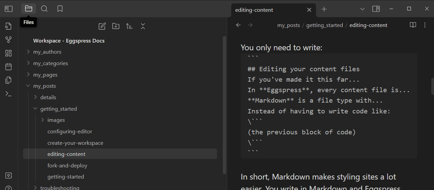434x190 pixels.
Task: Maximize the Obsidian window
Action: click(409, 9)
